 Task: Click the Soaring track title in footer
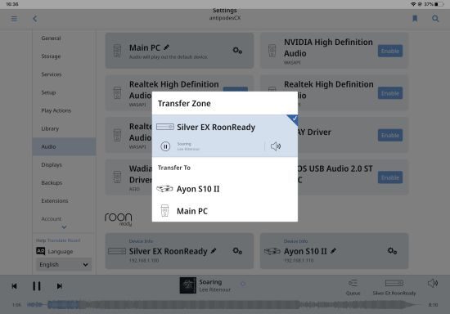(x=210, y=282)
